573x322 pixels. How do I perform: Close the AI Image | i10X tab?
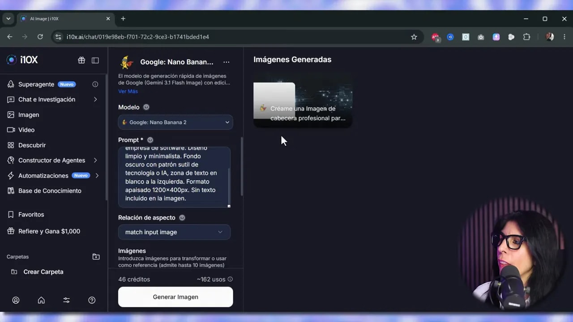tap(108, 19)
